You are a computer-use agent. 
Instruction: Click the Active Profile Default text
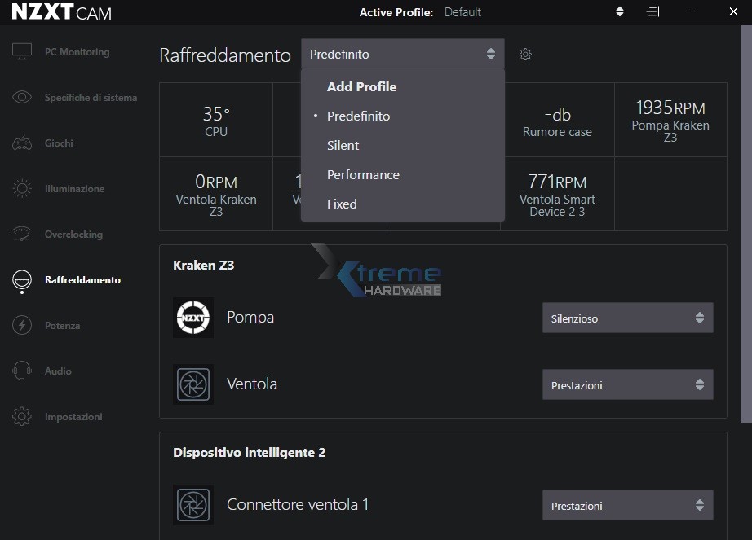(x=462, y=12)
